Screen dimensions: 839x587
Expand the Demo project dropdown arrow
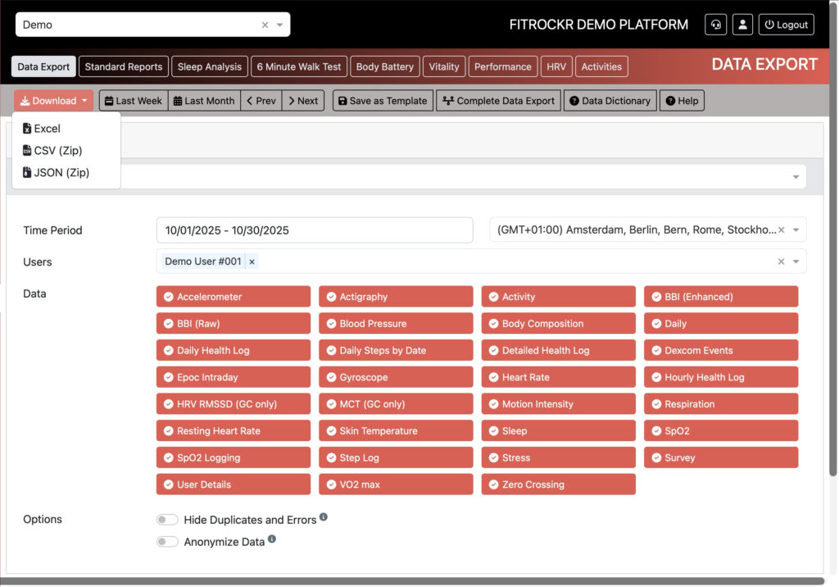(280, 25)
